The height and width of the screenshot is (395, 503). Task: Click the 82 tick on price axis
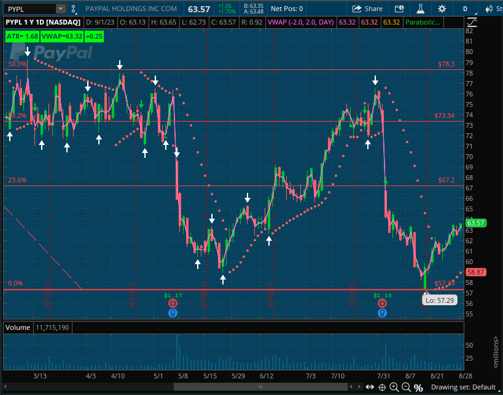[x=469, y=31]
